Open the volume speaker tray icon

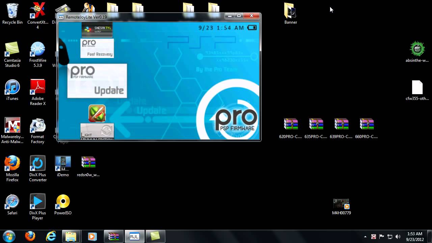coord(398,237)
